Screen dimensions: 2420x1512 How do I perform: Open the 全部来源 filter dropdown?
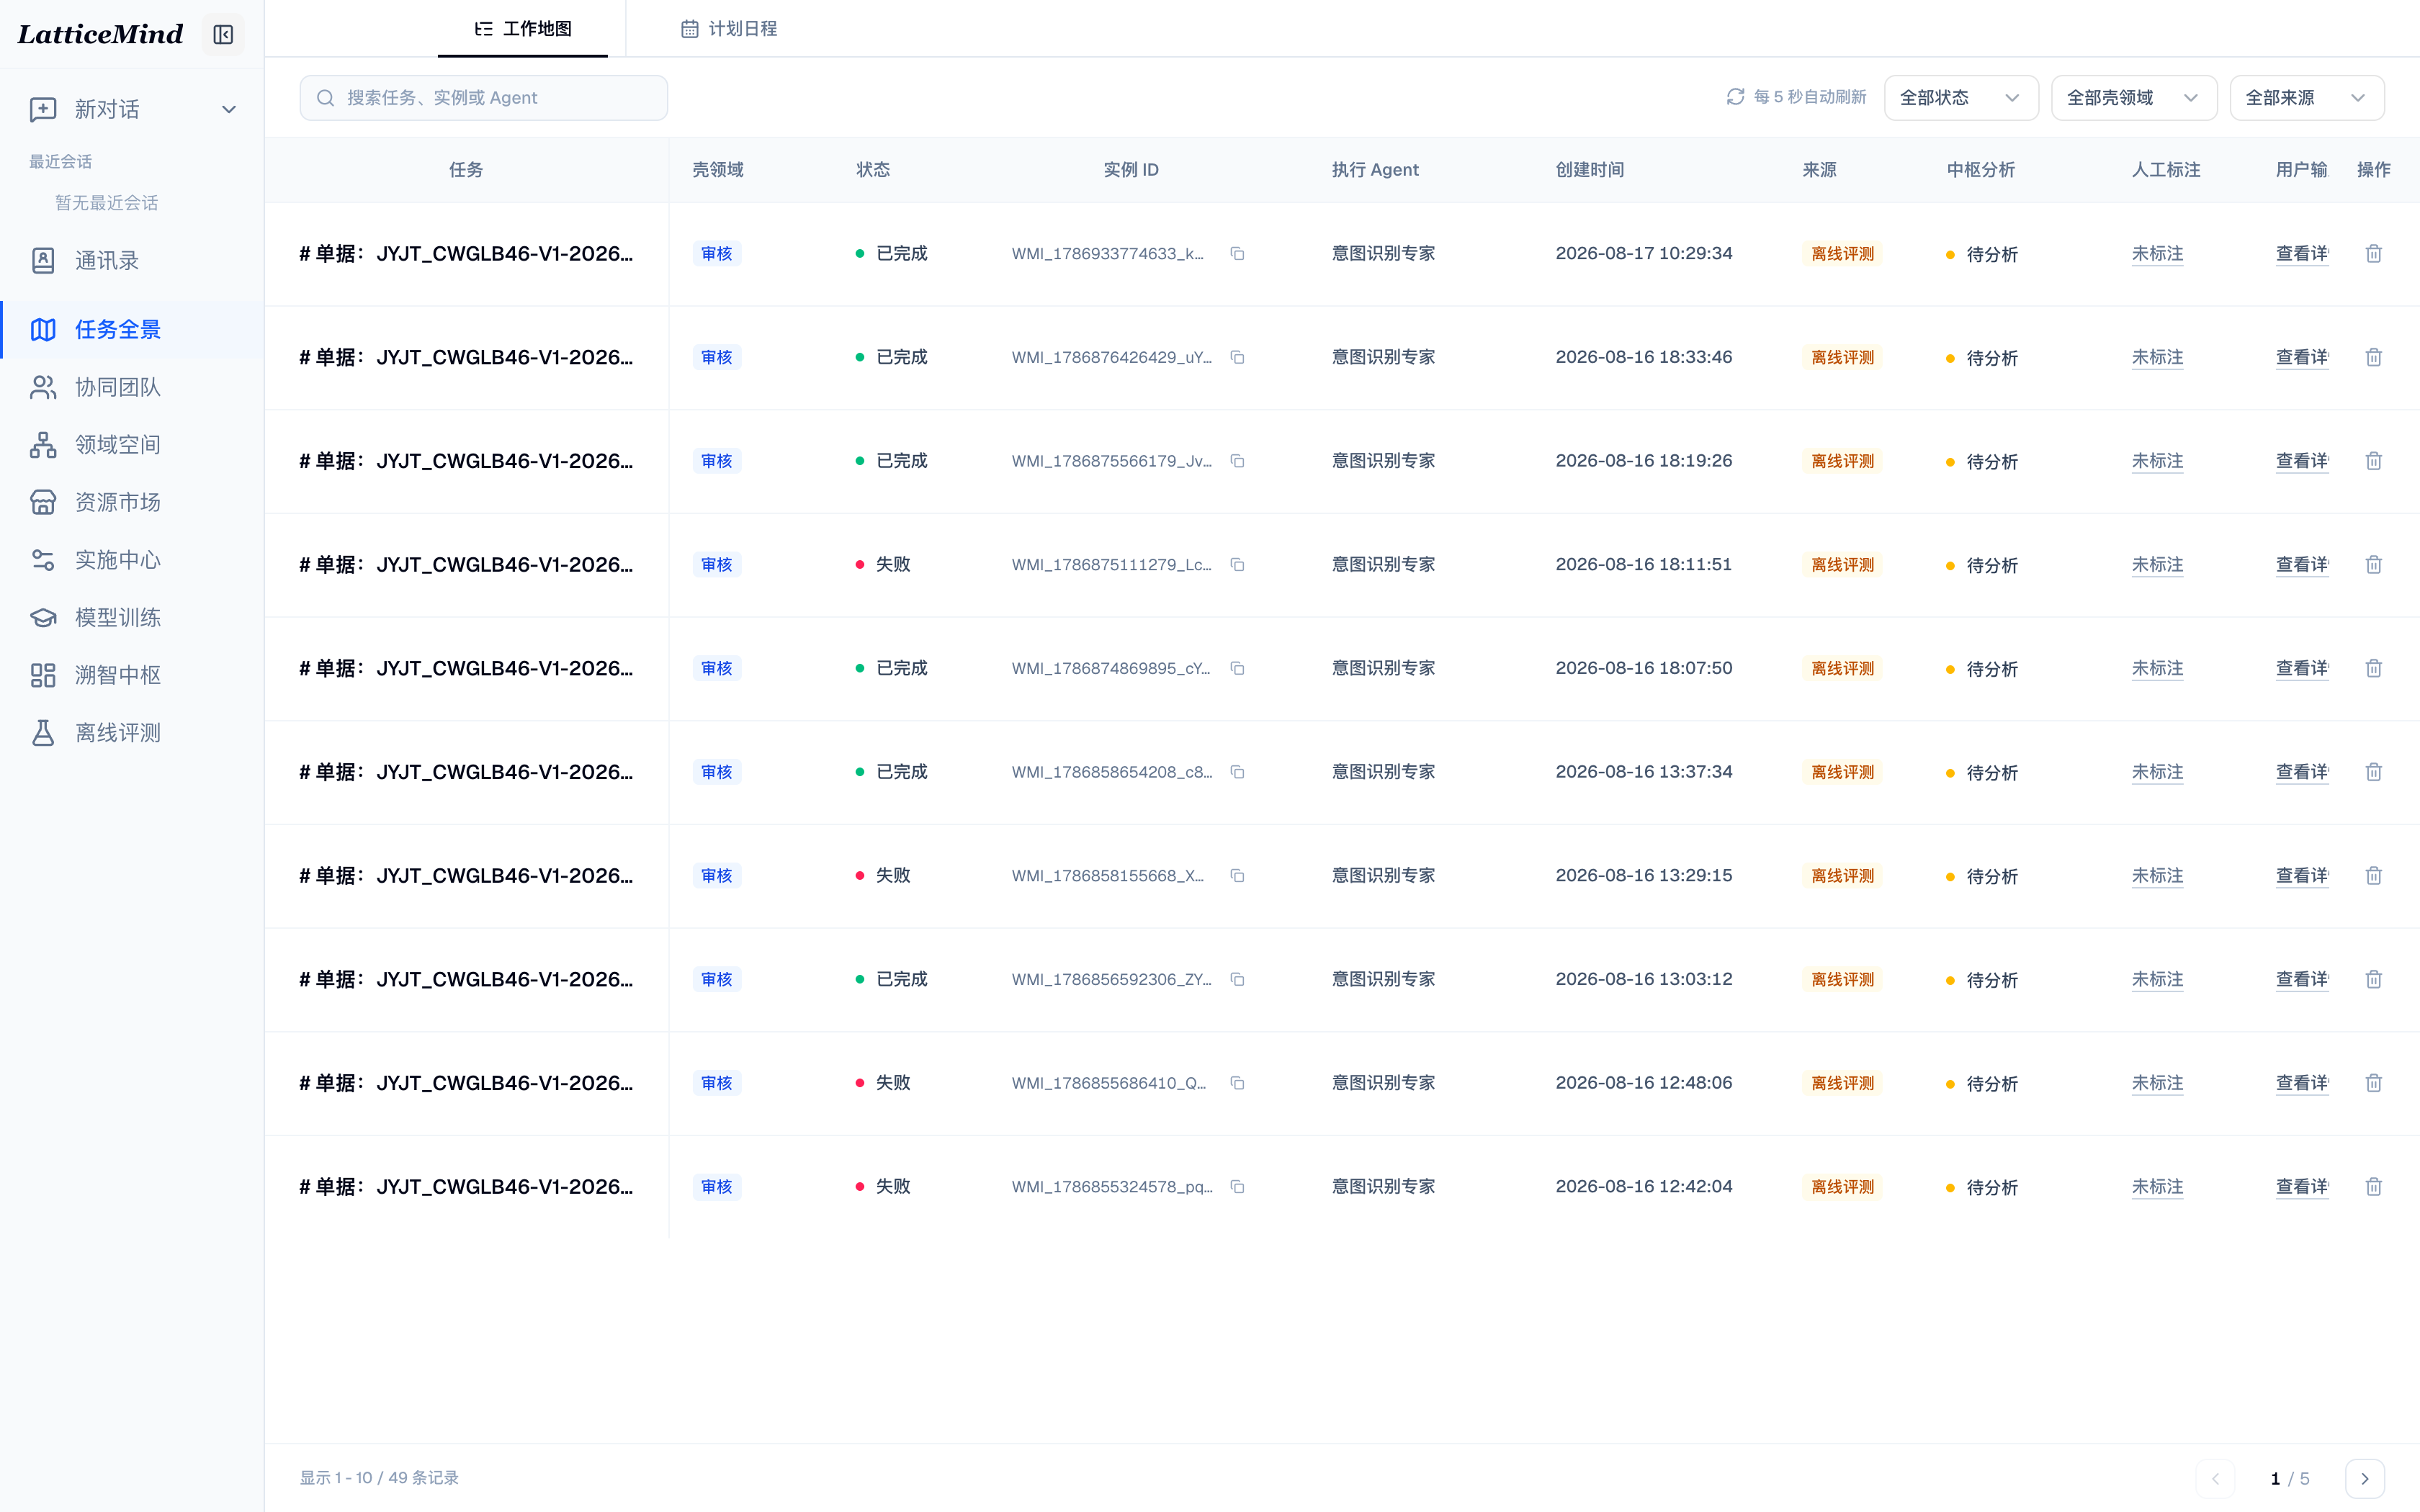(x=2306, y=98)
